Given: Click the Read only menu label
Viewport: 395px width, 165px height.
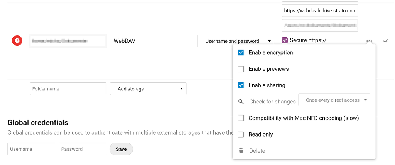Looking at the screenshot, I should click(x=261, y=135).
